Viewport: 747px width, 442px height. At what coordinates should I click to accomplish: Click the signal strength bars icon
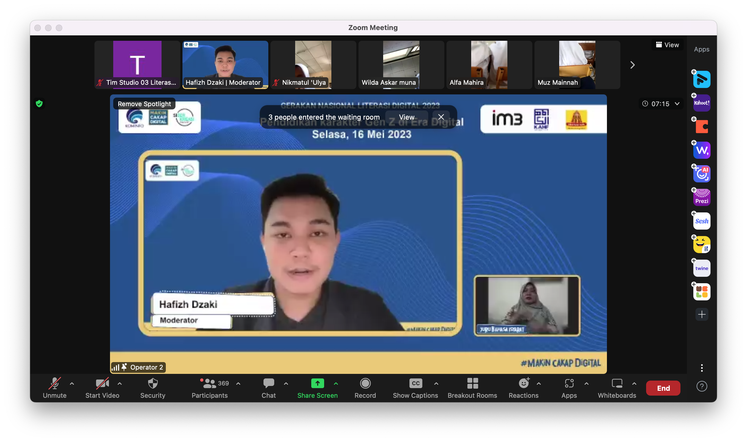pyautogui.click(x=115, y=367)
